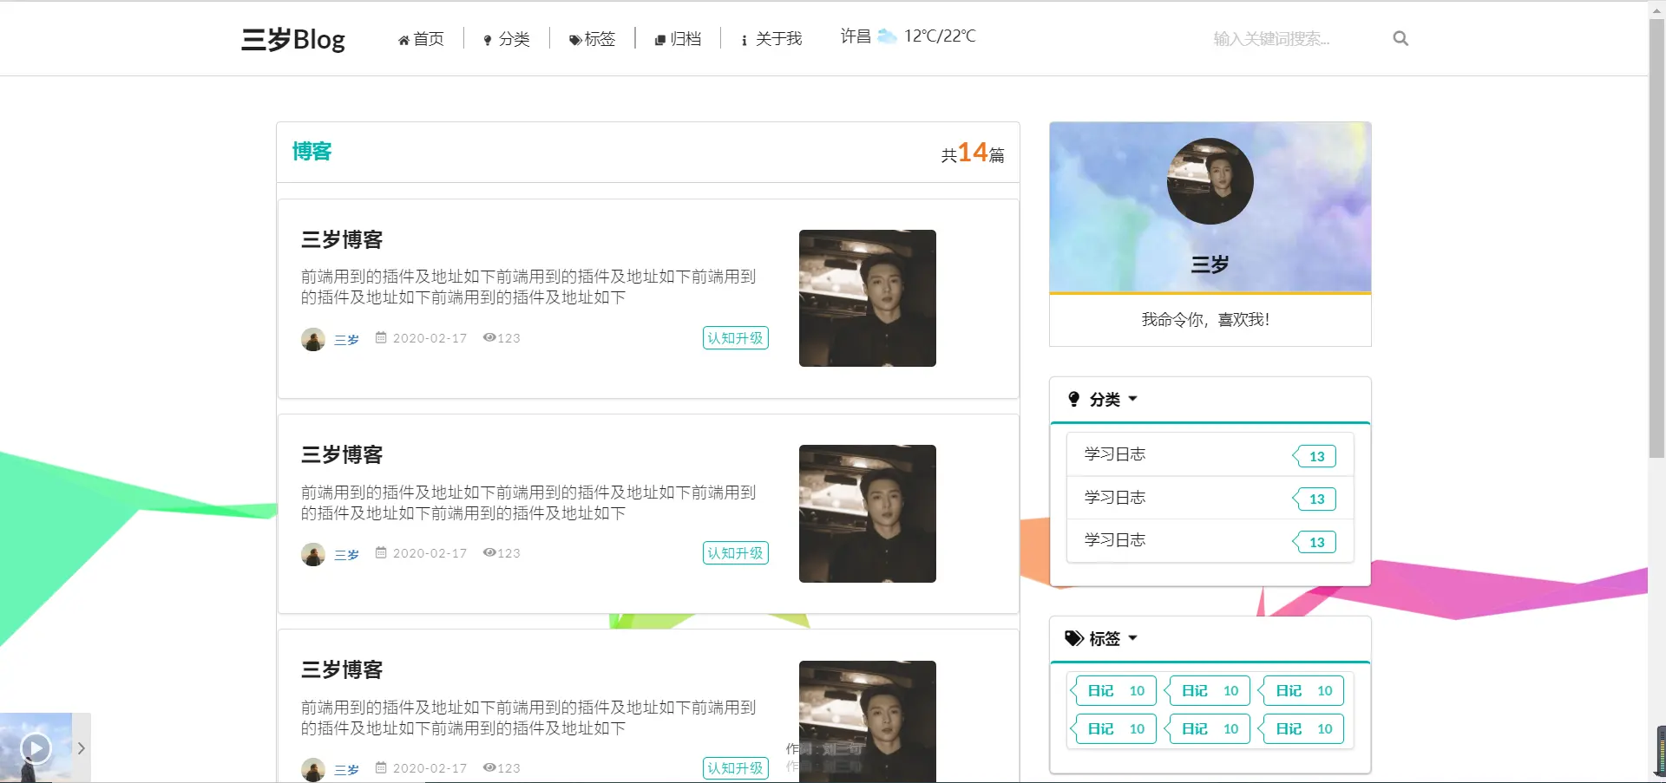Click the 博客 section heading
This screenshot has width=1666, height=783.
[312, 152]
